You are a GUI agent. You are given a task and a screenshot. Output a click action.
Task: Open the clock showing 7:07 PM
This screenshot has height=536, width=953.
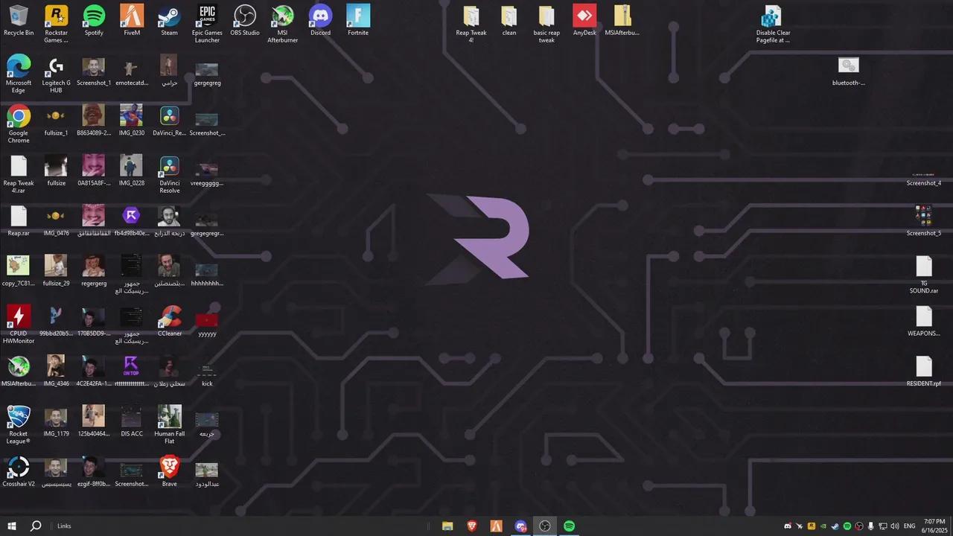pyautogui.click(x=934, y=526)
